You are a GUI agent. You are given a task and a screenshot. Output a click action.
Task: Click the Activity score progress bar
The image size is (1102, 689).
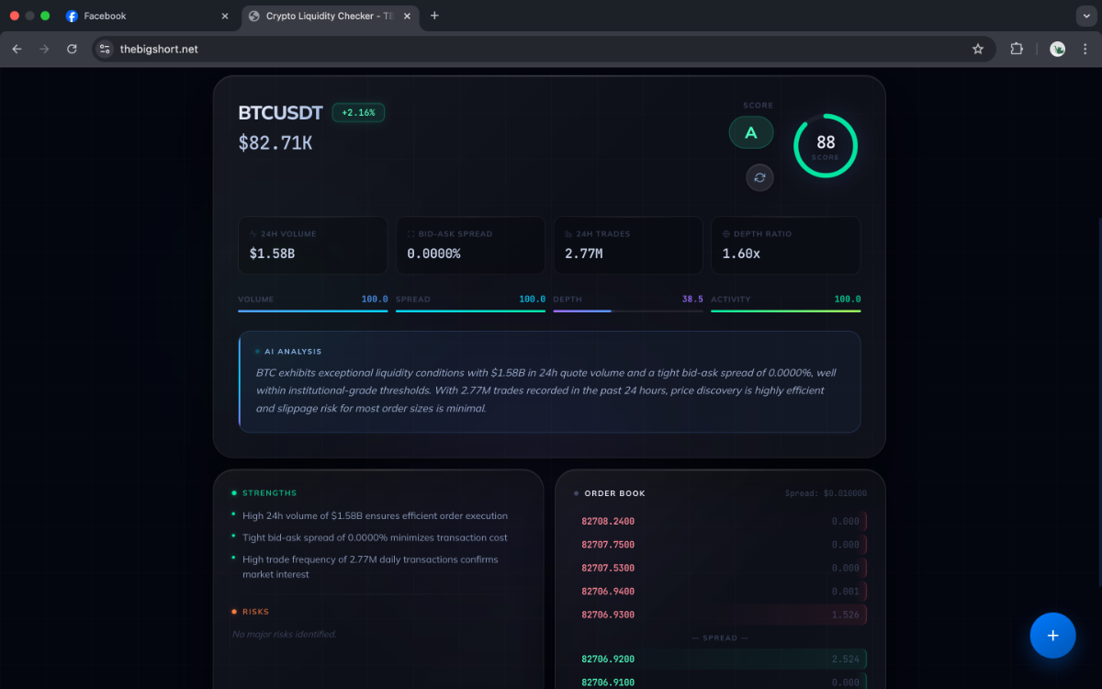[x=786, y=311]
